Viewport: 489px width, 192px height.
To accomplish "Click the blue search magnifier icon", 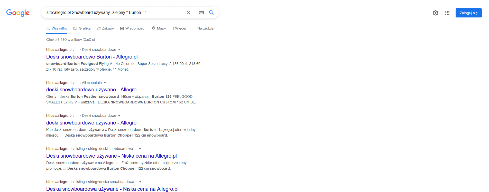I will [x=211, y=13].
